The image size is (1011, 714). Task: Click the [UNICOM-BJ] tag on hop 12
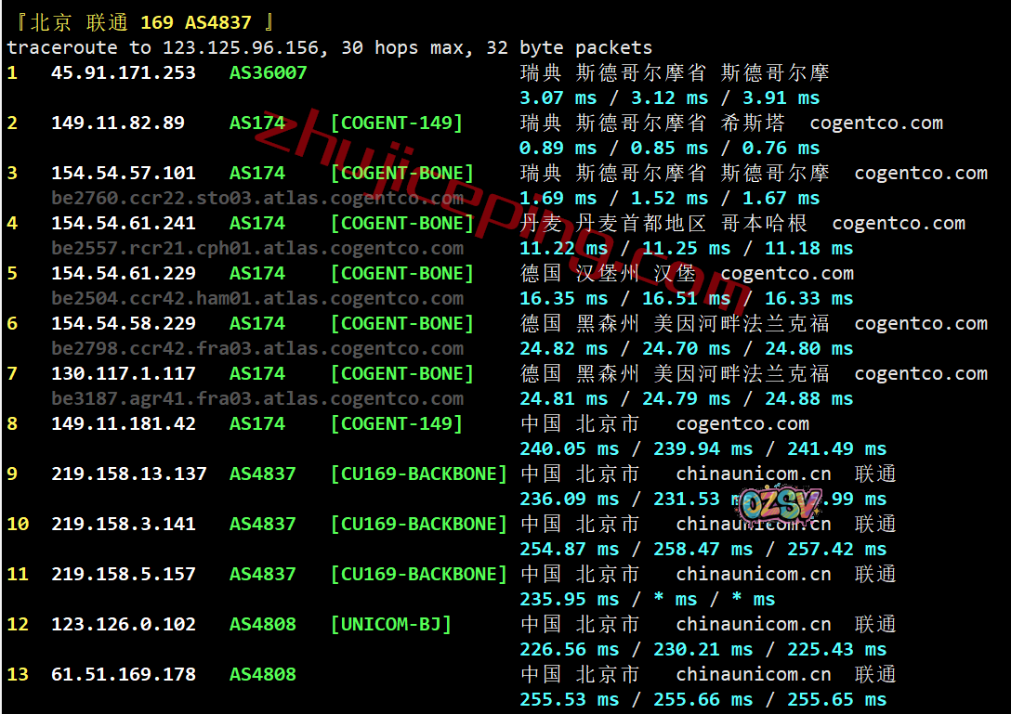[390, 624]
